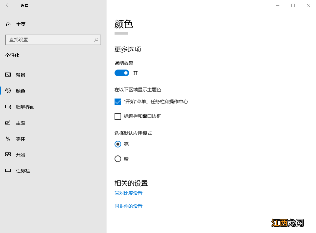
Task: Switch to the 主题 page
Action: coord(53,123)
